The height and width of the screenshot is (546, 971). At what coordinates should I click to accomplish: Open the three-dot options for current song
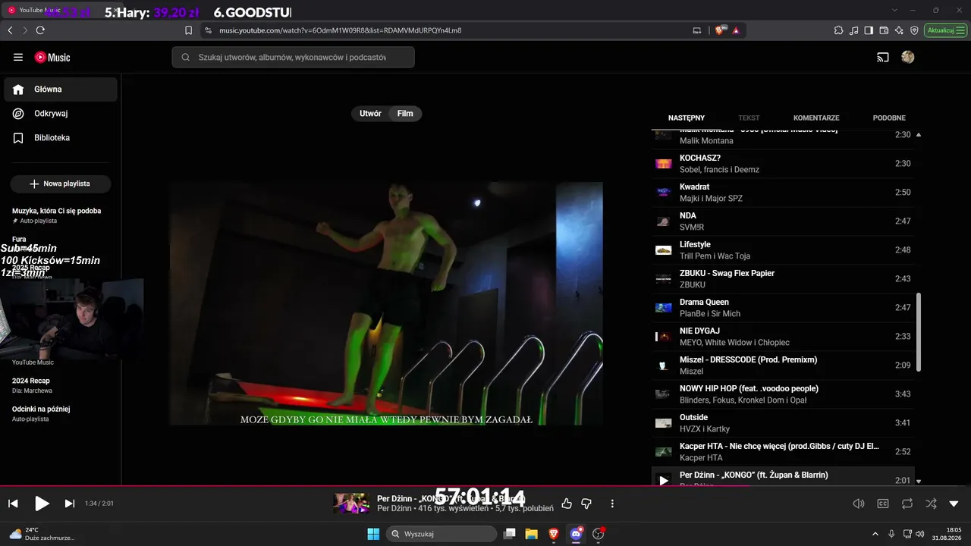(612, 504)
